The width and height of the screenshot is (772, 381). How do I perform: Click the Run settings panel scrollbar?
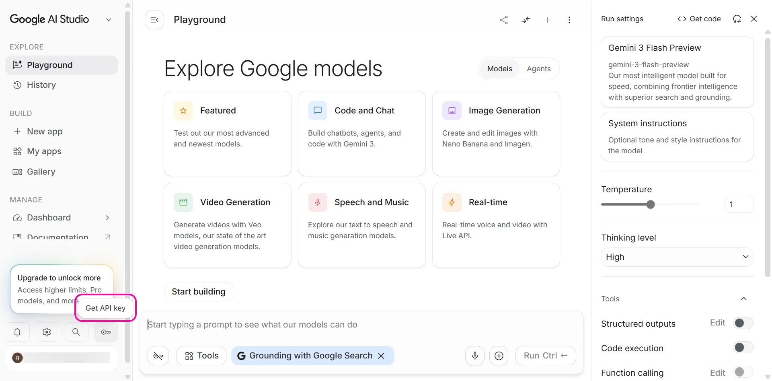tap(768, 157)
